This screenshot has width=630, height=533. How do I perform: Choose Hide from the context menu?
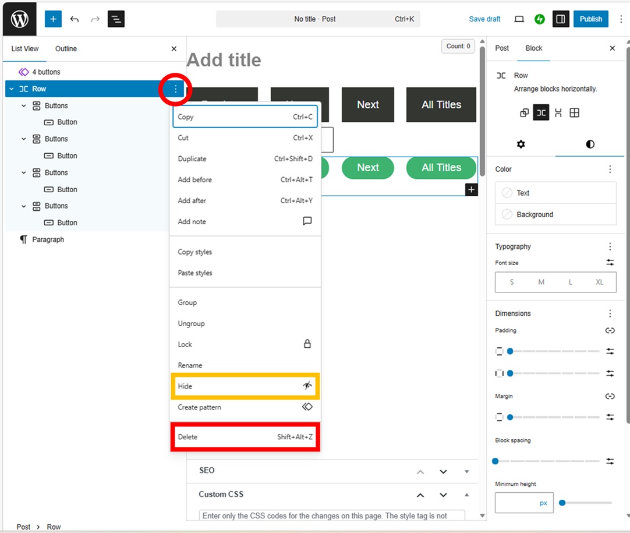tap(245, 386)
